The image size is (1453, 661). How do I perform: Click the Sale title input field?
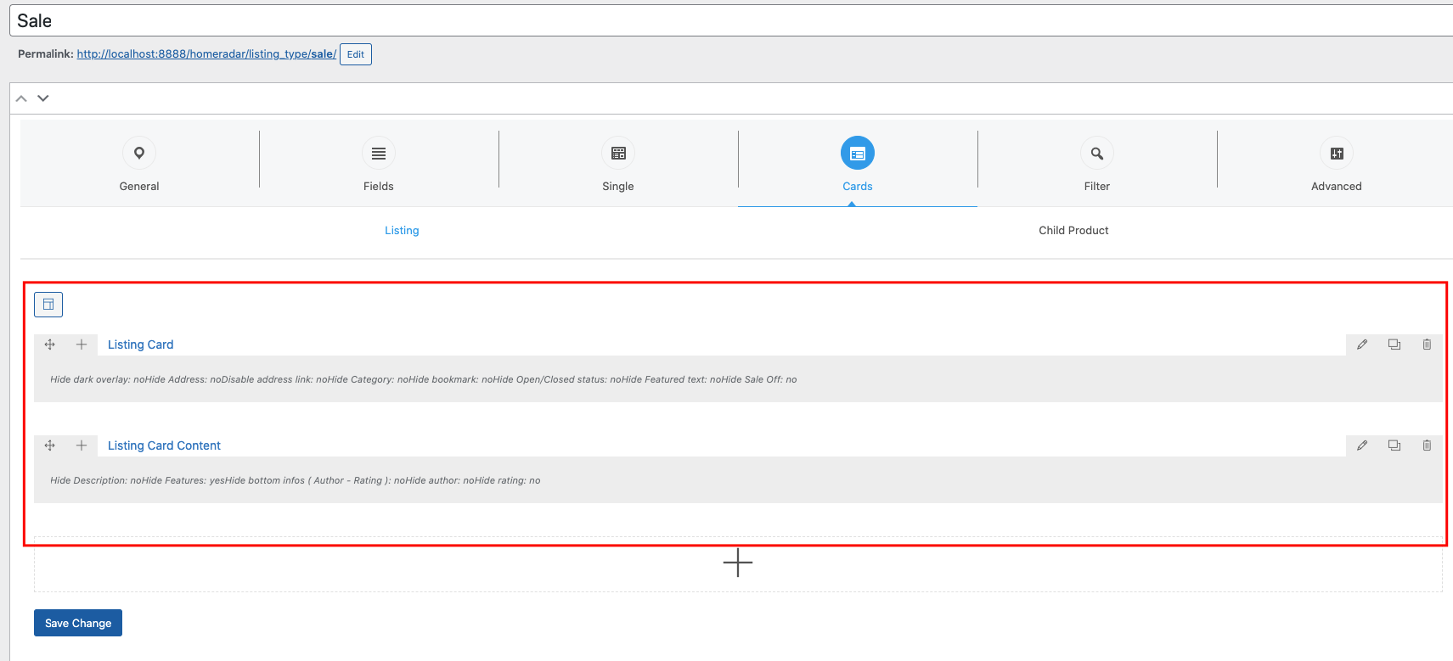click(731, 20)
